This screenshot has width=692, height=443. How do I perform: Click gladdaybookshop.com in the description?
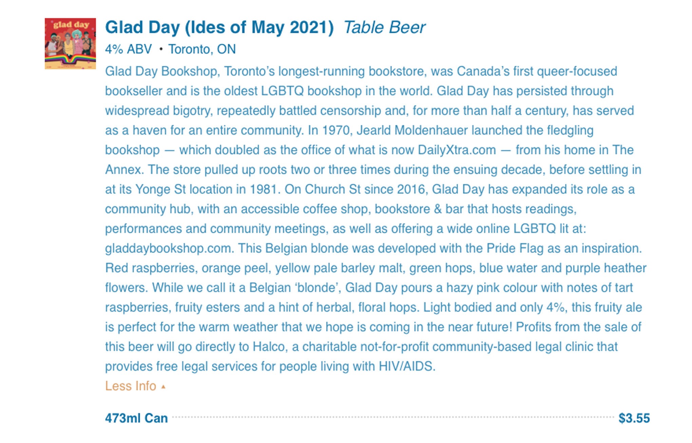tap(169, 248)
